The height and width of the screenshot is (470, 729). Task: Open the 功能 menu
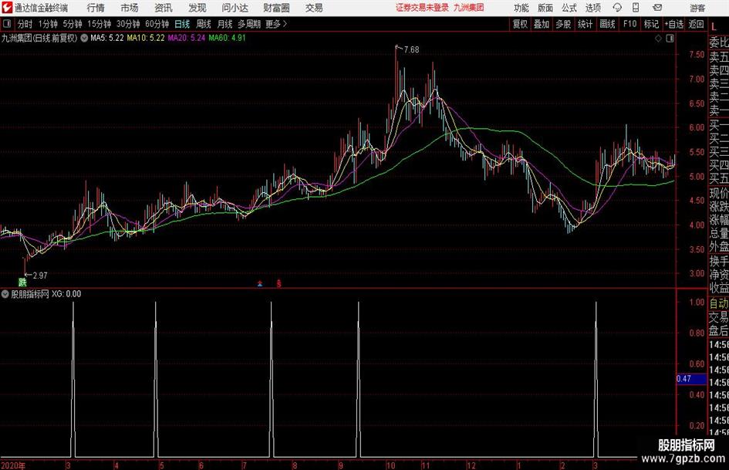pyautogui.click(x=521, y=8)
